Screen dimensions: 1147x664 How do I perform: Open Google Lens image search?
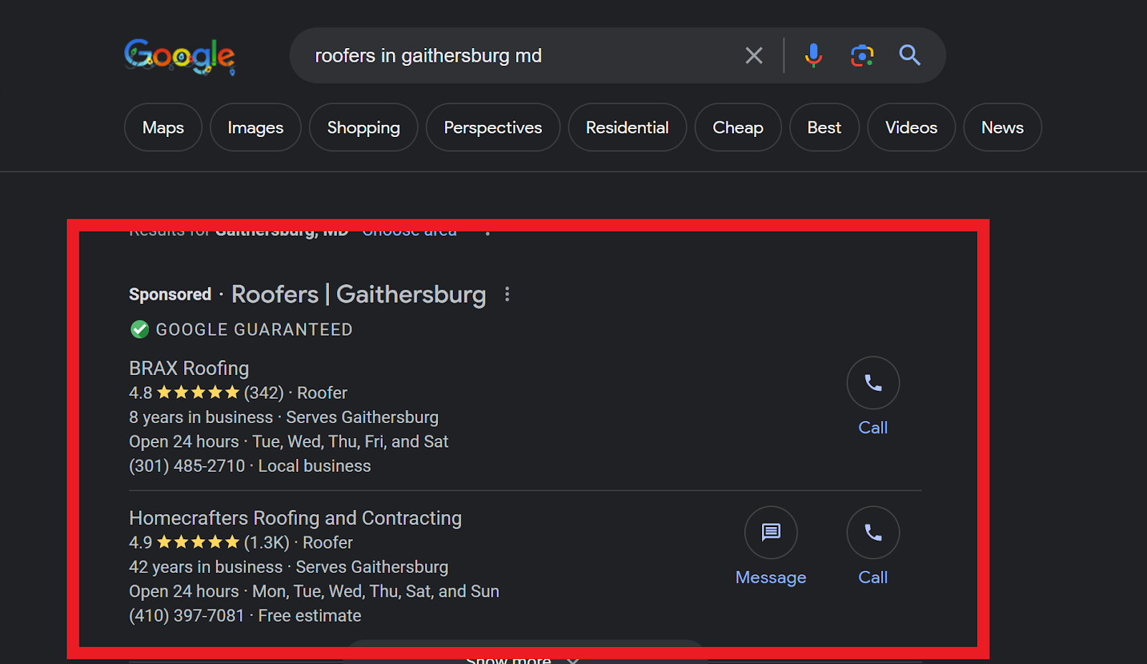click(x=862, y=55)
